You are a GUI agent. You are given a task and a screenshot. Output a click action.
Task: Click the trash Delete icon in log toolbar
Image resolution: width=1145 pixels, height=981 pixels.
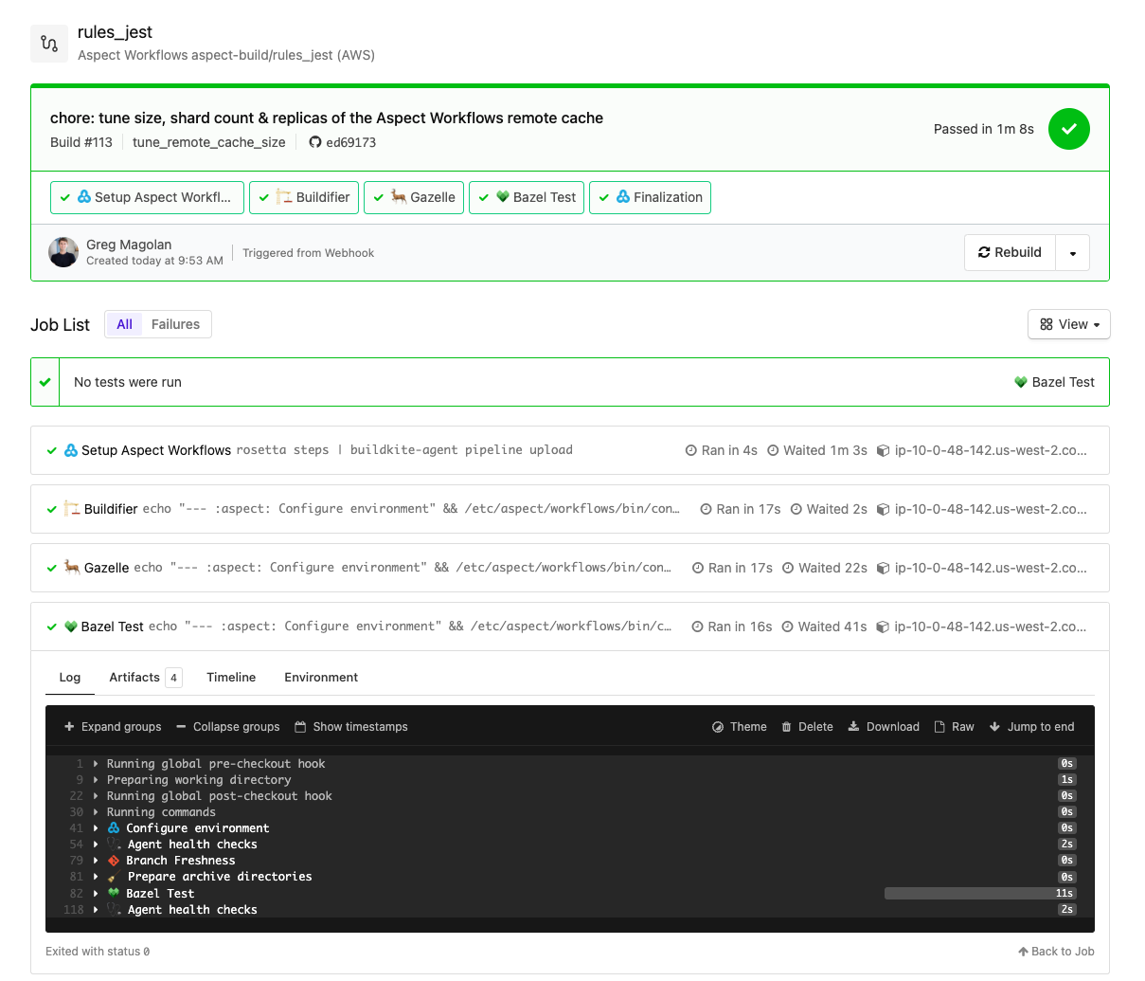tap(786, 727)
